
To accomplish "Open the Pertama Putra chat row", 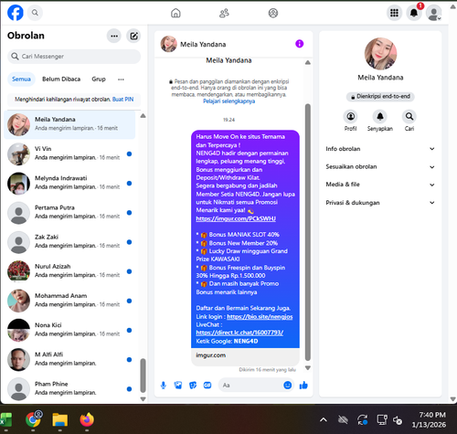I will pos(69,213).
